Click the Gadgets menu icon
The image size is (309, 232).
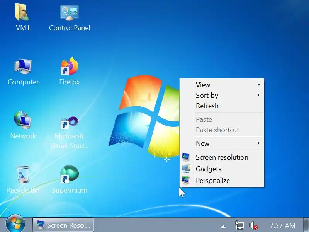coord(186,169)
